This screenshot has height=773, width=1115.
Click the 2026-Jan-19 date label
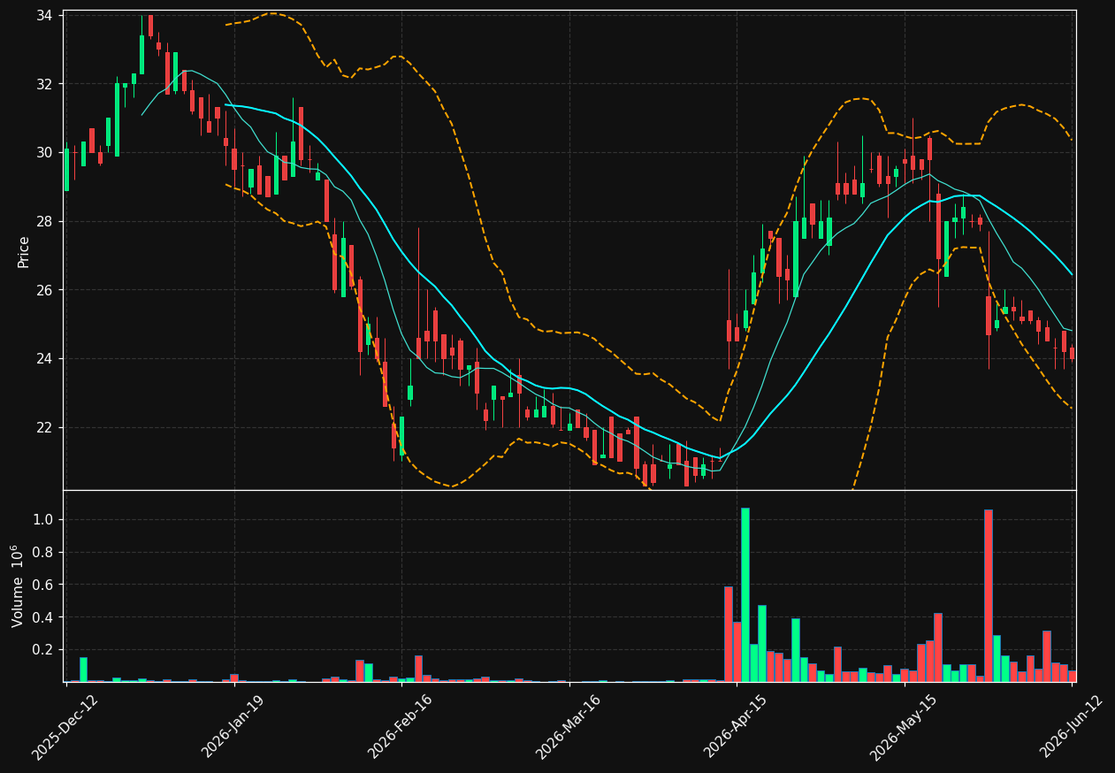233,727
